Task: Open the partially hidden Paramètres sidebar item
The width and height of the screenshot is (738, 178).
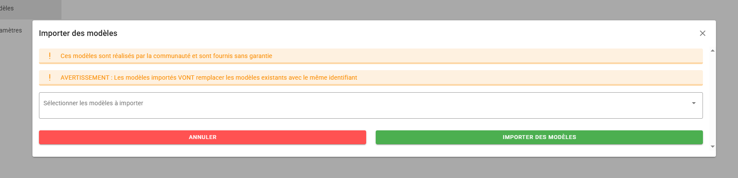Action: 11,30
